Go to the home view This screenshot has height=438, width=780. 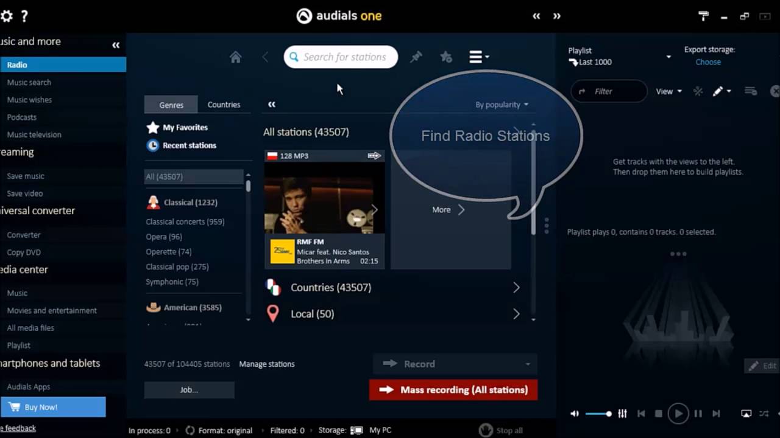(x=235, y=57)
